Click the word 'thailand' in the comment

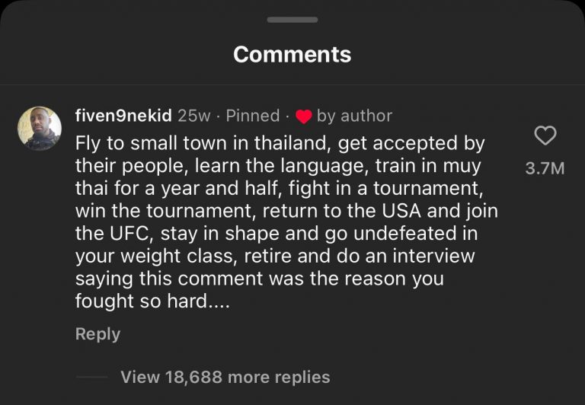[x=295, y=143]
